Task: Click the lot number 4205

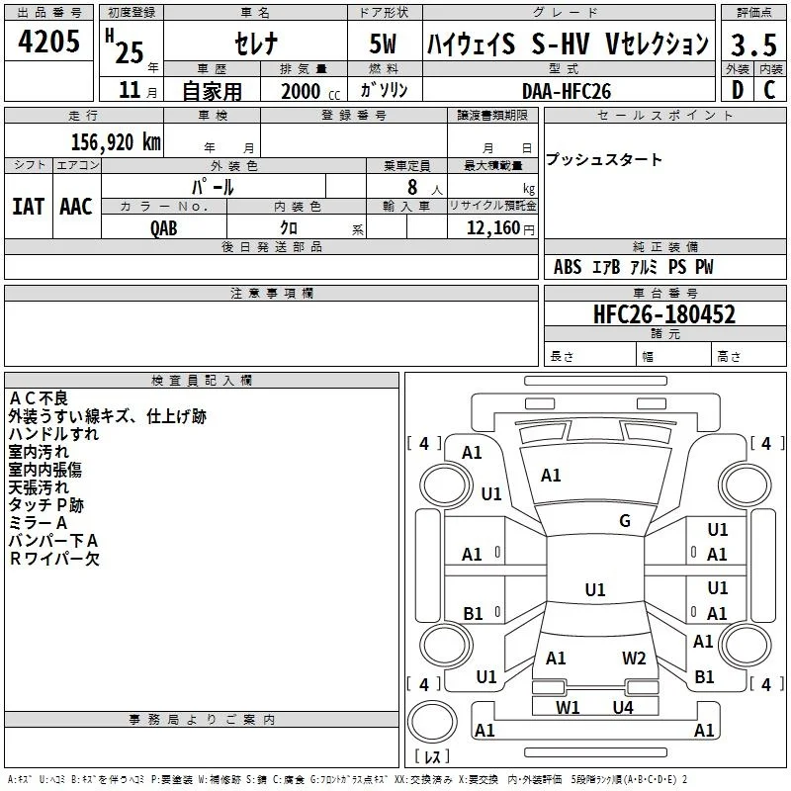Action: pos(48,42)
